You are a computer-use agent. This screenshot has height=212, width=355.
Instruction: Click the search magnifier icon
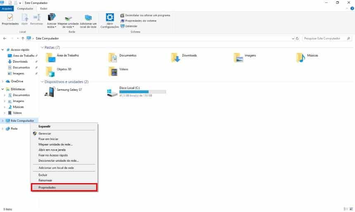(x=349, y=38)
